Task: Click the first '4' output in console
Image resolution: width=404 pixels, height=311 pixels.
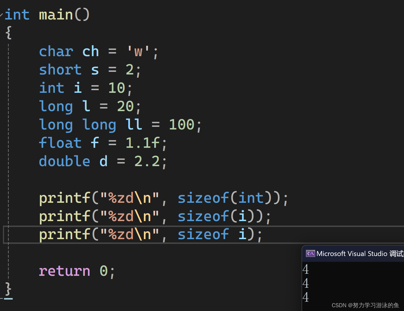Action: point(306,269)
